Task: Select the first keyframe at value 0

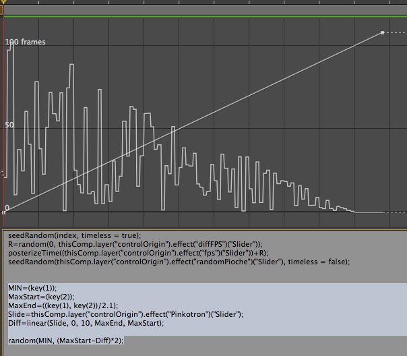Action: (x=3, y=212)
